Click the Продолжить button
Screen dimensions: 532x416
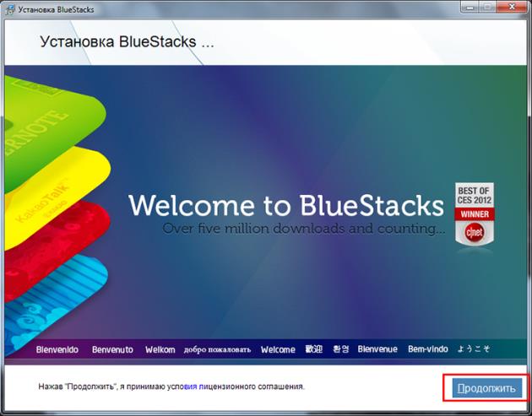pyautogui.click(x=486, y=387)
